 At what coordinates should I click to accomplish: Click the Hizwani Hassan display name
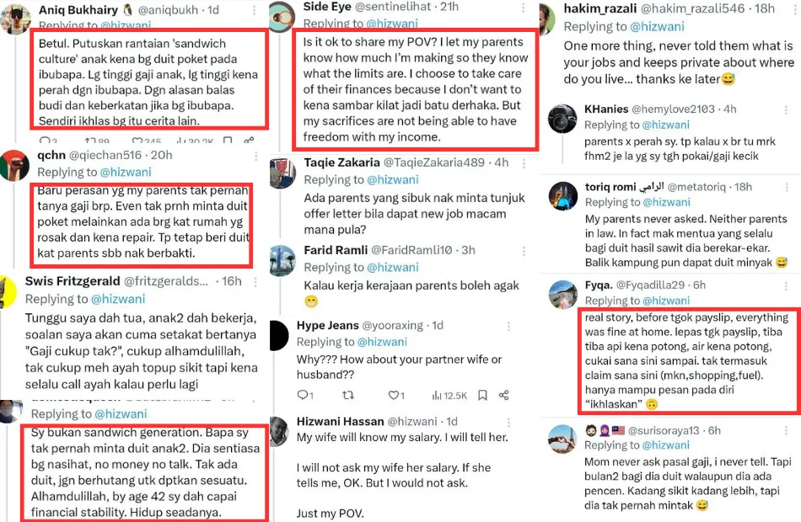click(340, 420)
